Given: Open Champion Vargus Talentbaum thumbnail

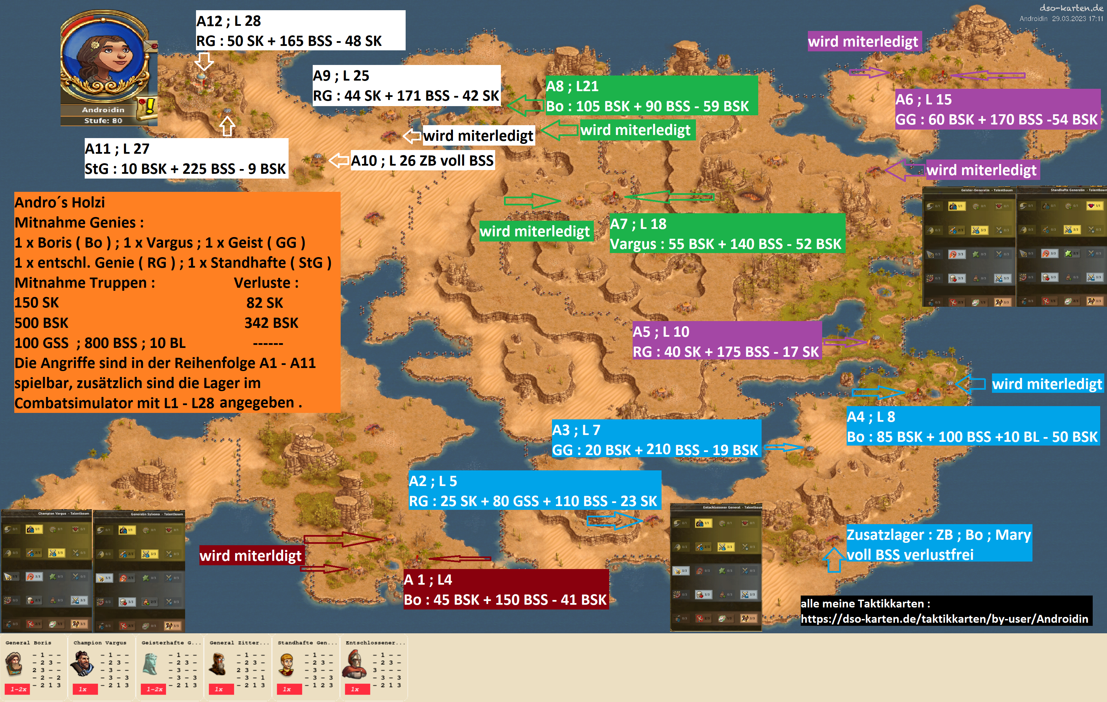Looking at the screenshot, I should pyautogui.click(x=47, y=571).
